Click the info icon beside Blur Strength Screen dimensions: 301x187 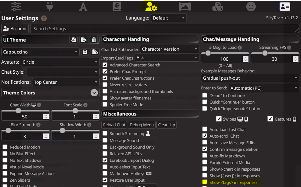(x=38, y=125)
